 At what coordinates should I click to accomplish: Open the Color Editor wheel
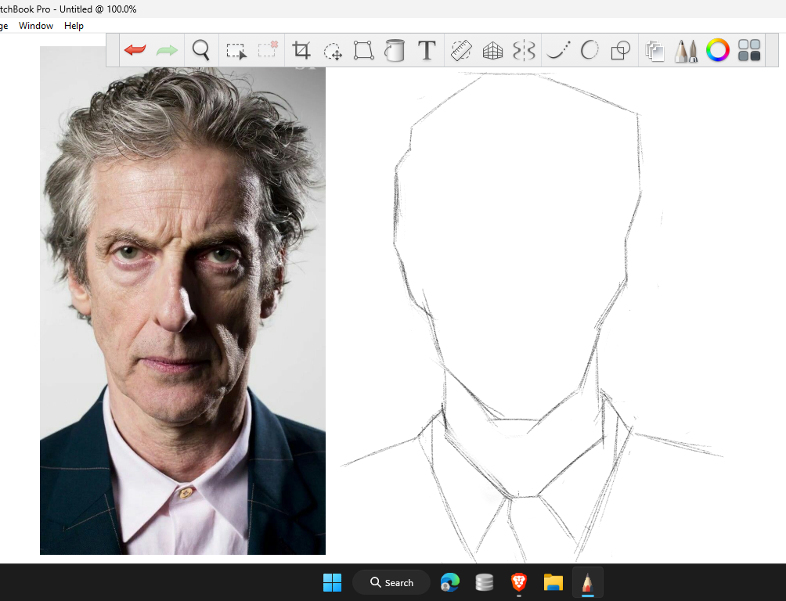point(717,50)
